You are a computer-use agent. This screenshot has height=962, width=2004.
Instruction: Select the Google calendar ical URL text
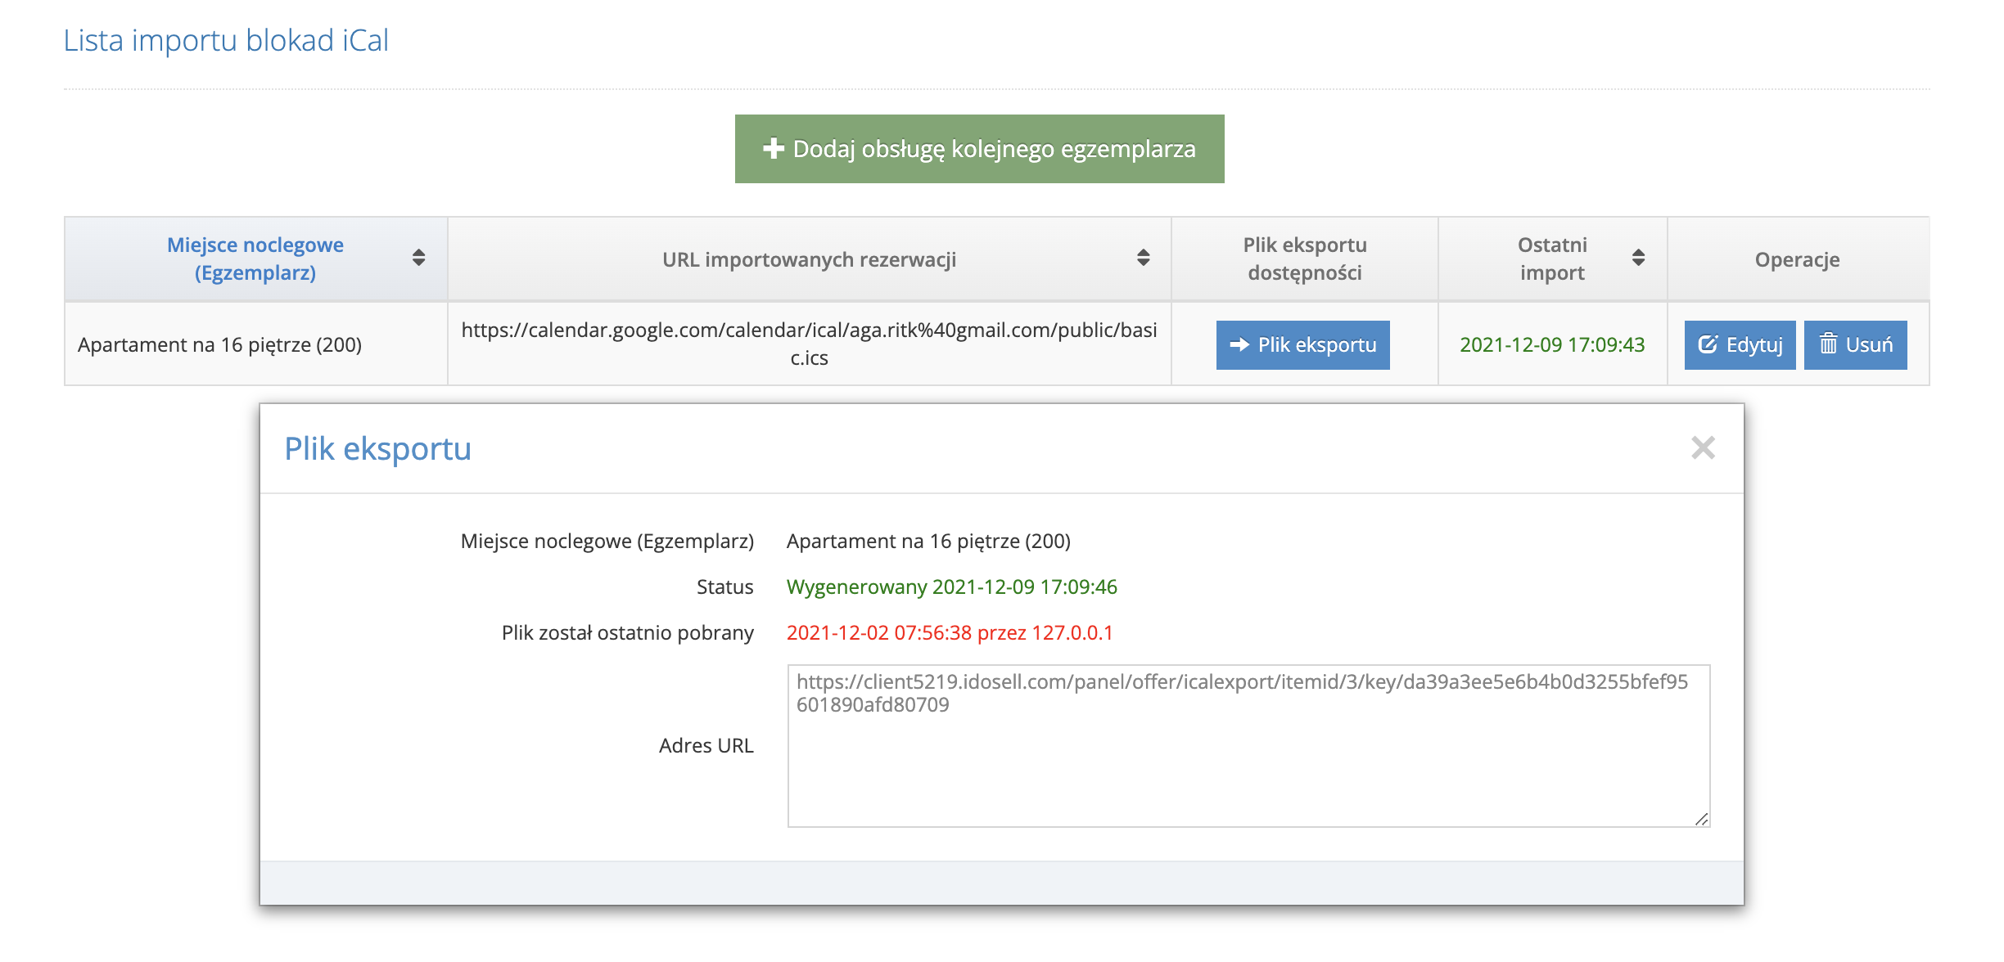[x=809, y=344]
